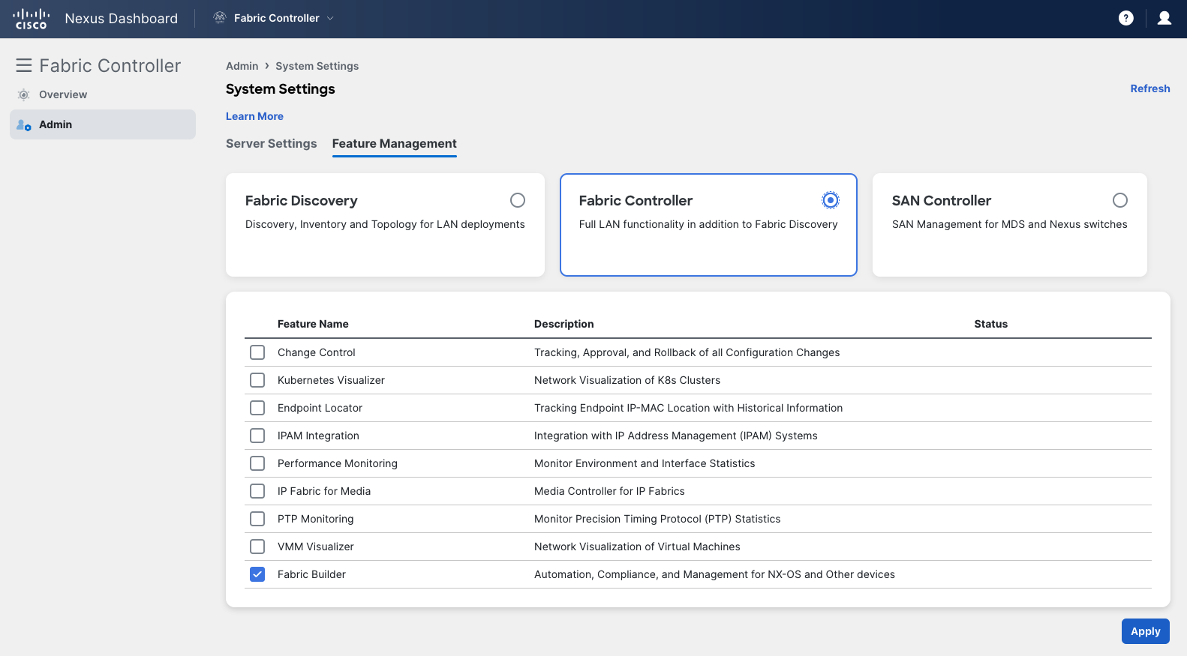Click the Performance Monitoring feature name
1187x656 pixels.
click(338, 463)
